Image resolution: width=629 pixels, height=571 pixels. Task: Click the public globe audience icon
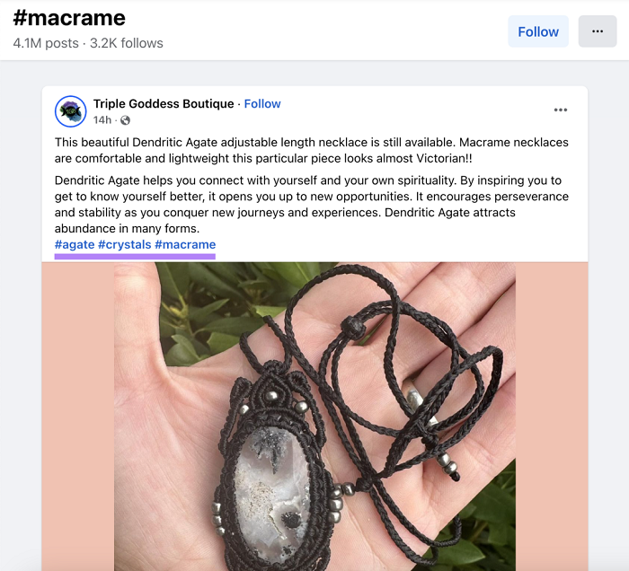(125, 120)
